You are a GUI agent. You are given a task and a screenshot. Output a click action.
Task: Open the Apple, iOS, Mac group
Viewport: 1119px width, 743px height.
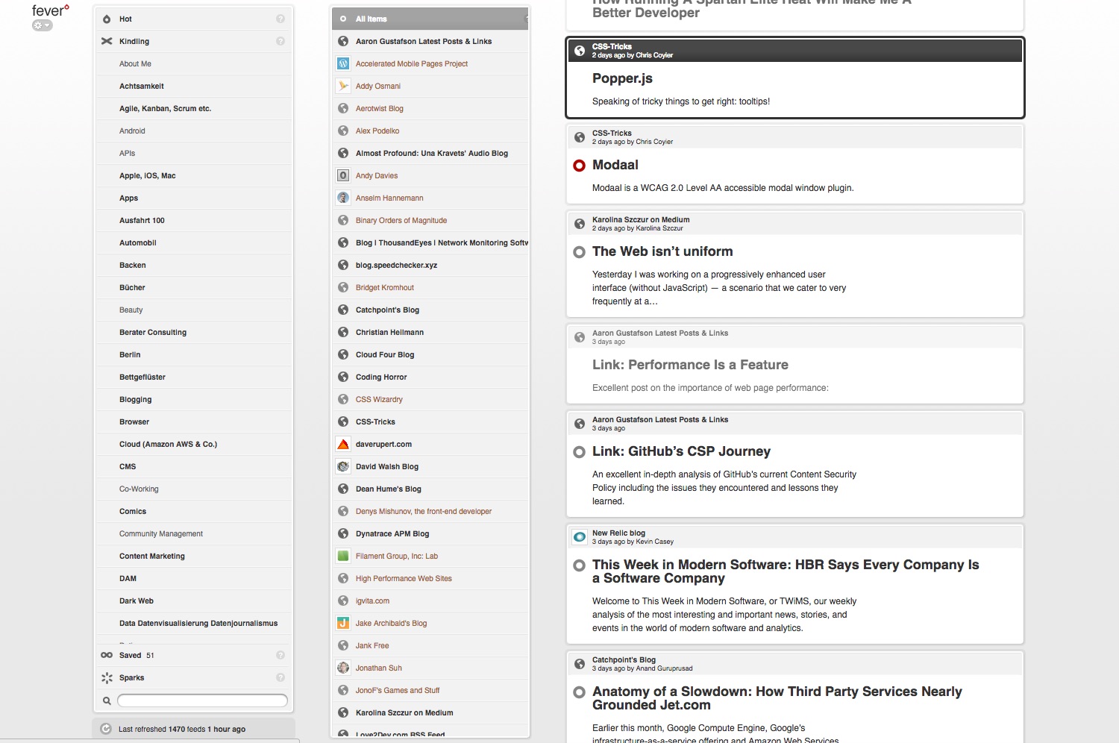pos(194,175)
